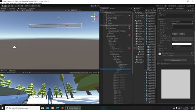Open custom editor tools in the toolbar
Image resolution: width=195 pixels, height=110 pixels.
point(22,6)
